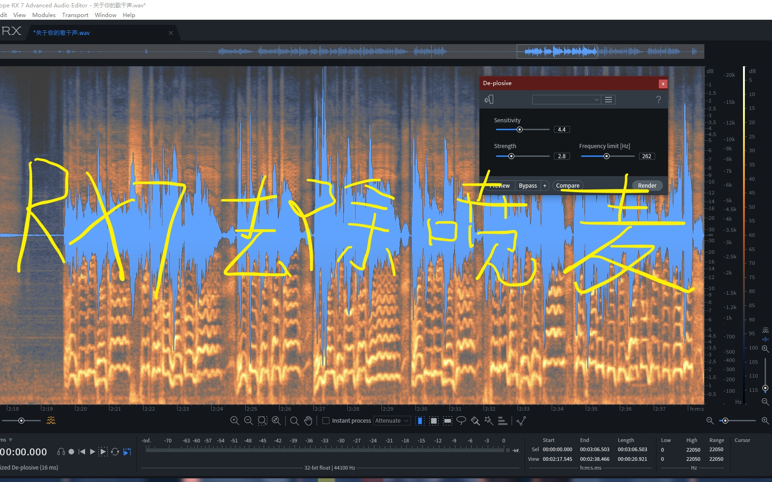This screenshot has width=772, height=482.
Task: Adjust waveform/spectrogram opacity slider
Action: pos(21,420)
